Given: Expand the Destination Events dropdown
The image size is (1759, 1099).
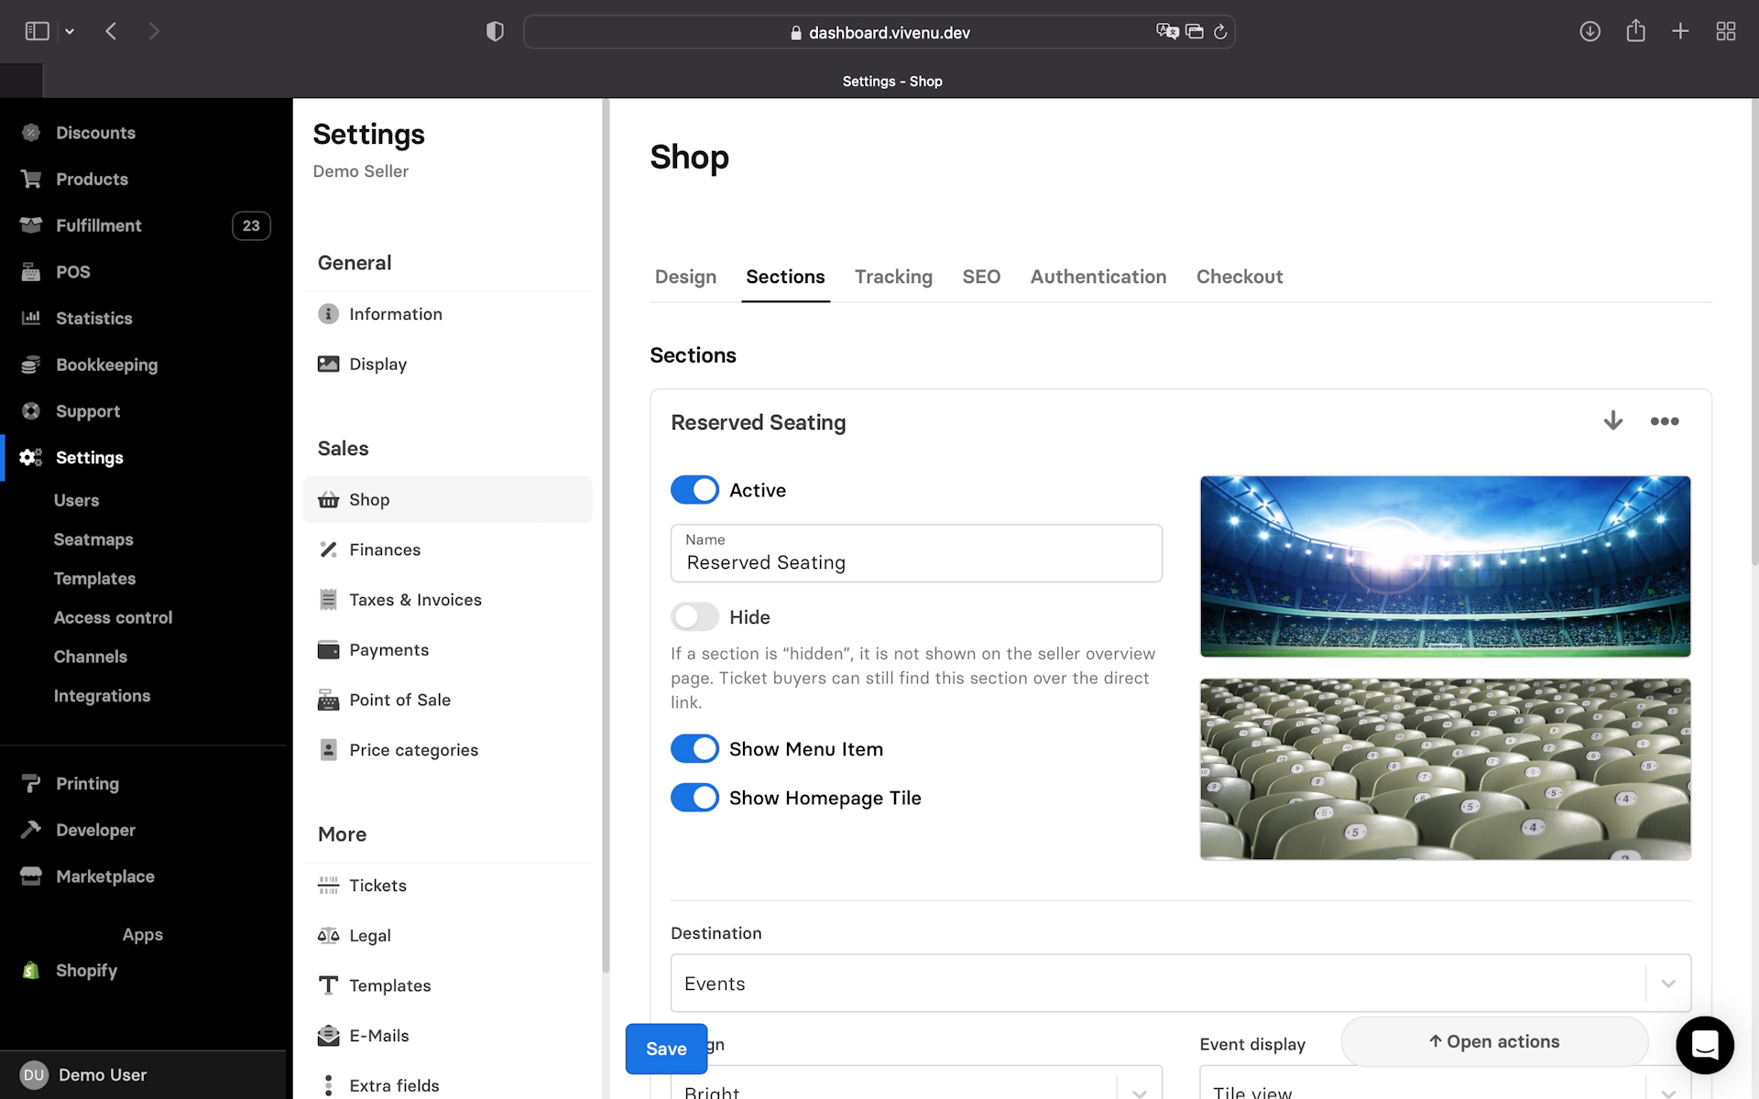Looking at the screenshot, I should point(1180,983).
